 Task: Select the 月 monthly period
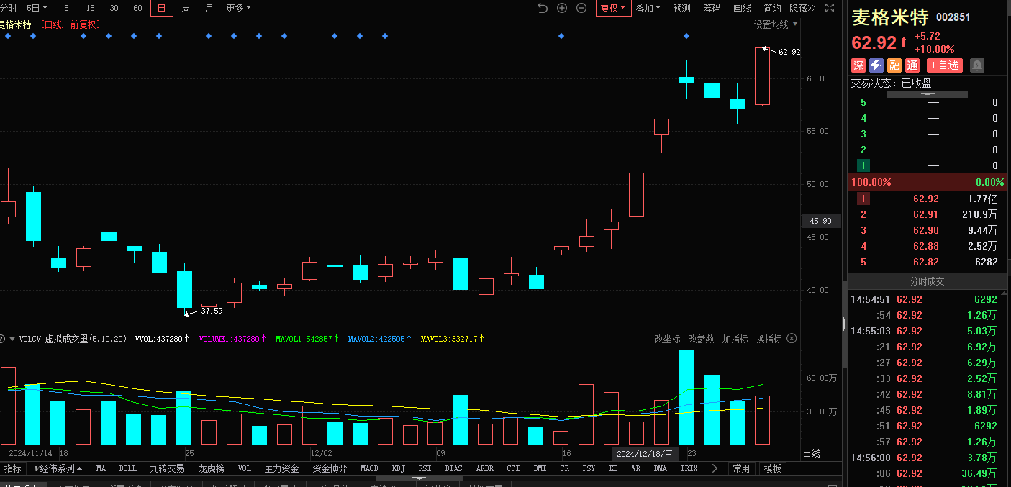(209, 8)
